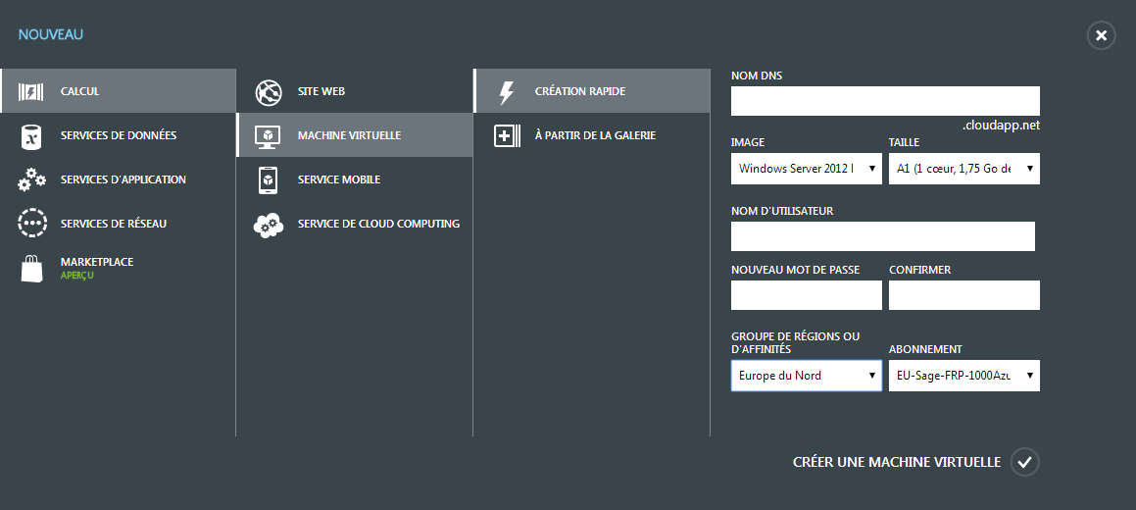
Task: Expand the Abonnement subscription dropdown
Action: (x=964, y=376)
